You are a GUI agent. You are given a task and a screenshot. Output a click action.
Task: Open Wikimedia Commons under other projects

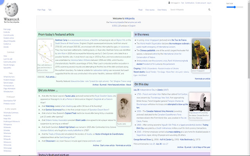11,113
